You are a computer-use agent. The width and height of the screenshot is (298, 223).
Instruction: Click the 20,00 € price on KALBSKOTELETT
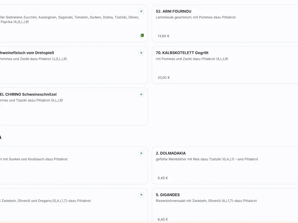[x=163, y=77]
